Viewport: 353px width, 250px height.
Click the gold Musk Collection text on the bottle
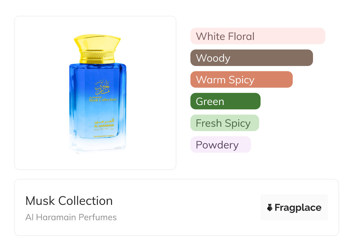tap(103, 100)
